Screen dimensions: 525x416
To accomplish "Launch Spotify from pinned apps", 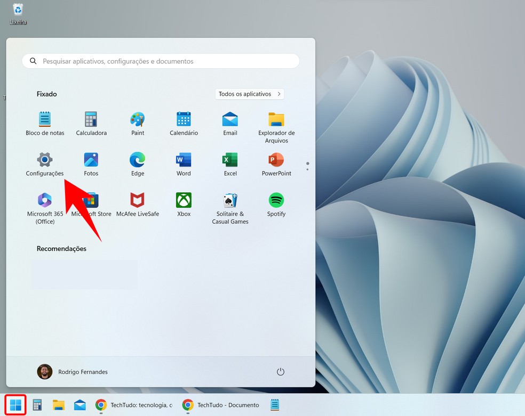I will point(276,205).
